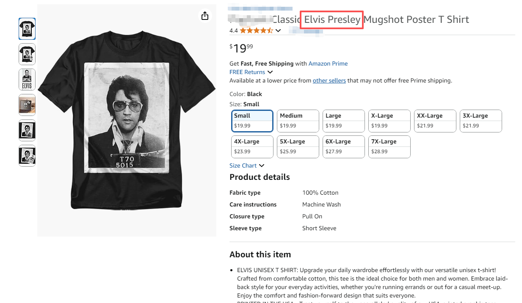Open the rating breakdown chevron beside stars
Screen dimensions: 522x303
click(278, 30)
